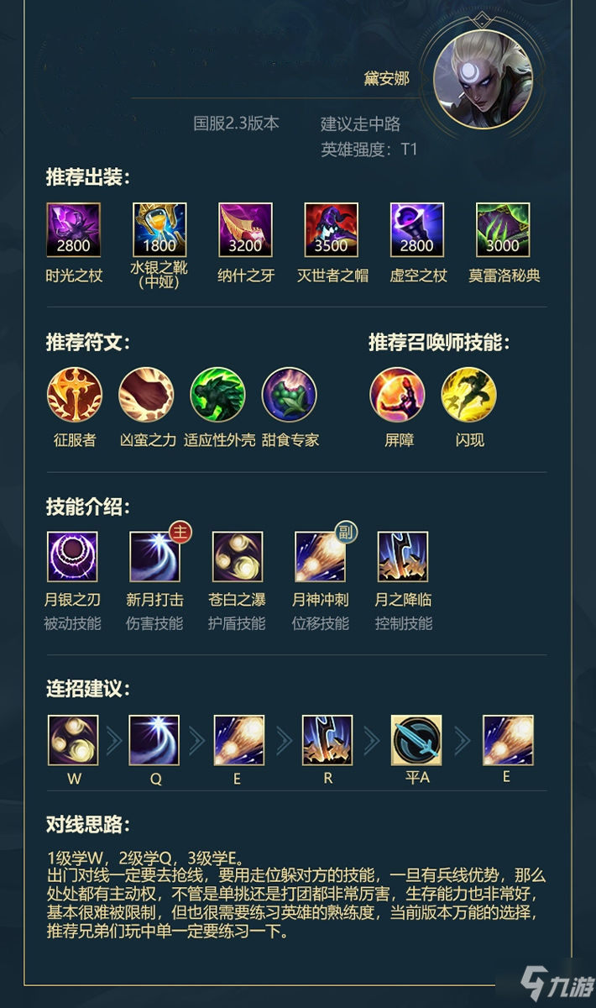Select the 月神冲刺 dash skill icon
This screenshot has height=1008, width=596.
(x=320, y=557)
